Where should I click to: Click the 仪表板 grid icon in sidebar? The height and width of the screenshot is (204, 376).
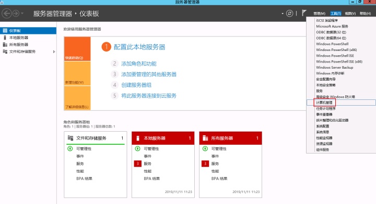[5, 31]
